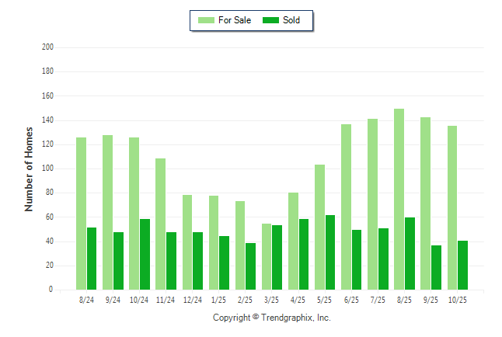Click the light green For Sale legend swatch
Screen dimensions: 502x337
[207, 20]
